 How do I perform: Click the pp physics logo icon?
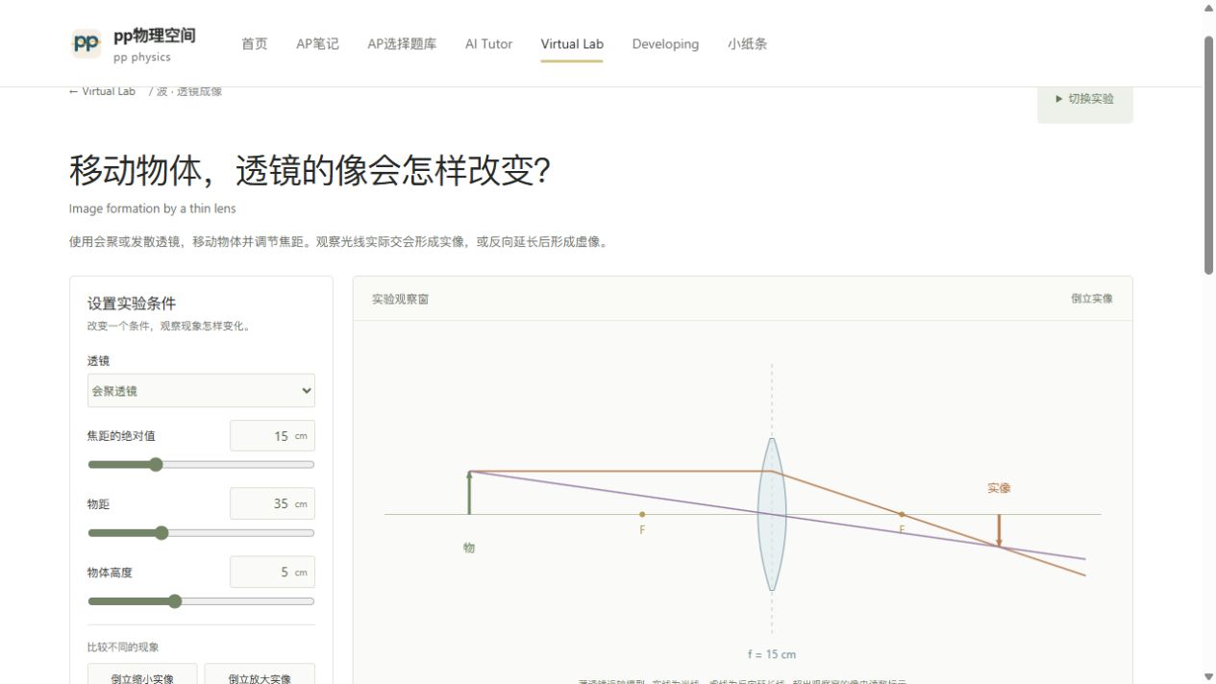click(x=87, y=43)
